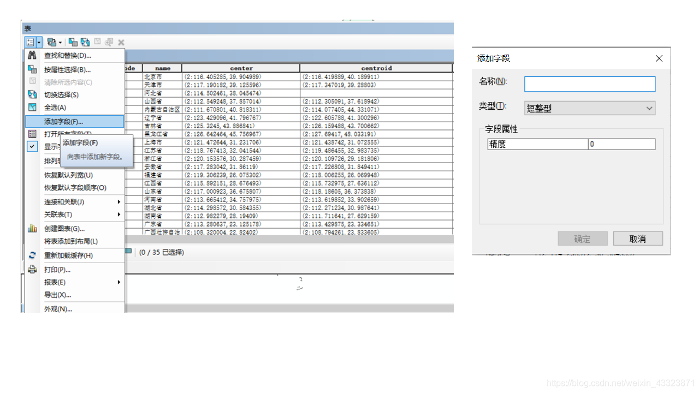The width and height of the screenshot is (699, 393).
Task: Click the 精度 value field showing 0
Action: (621, 144)
